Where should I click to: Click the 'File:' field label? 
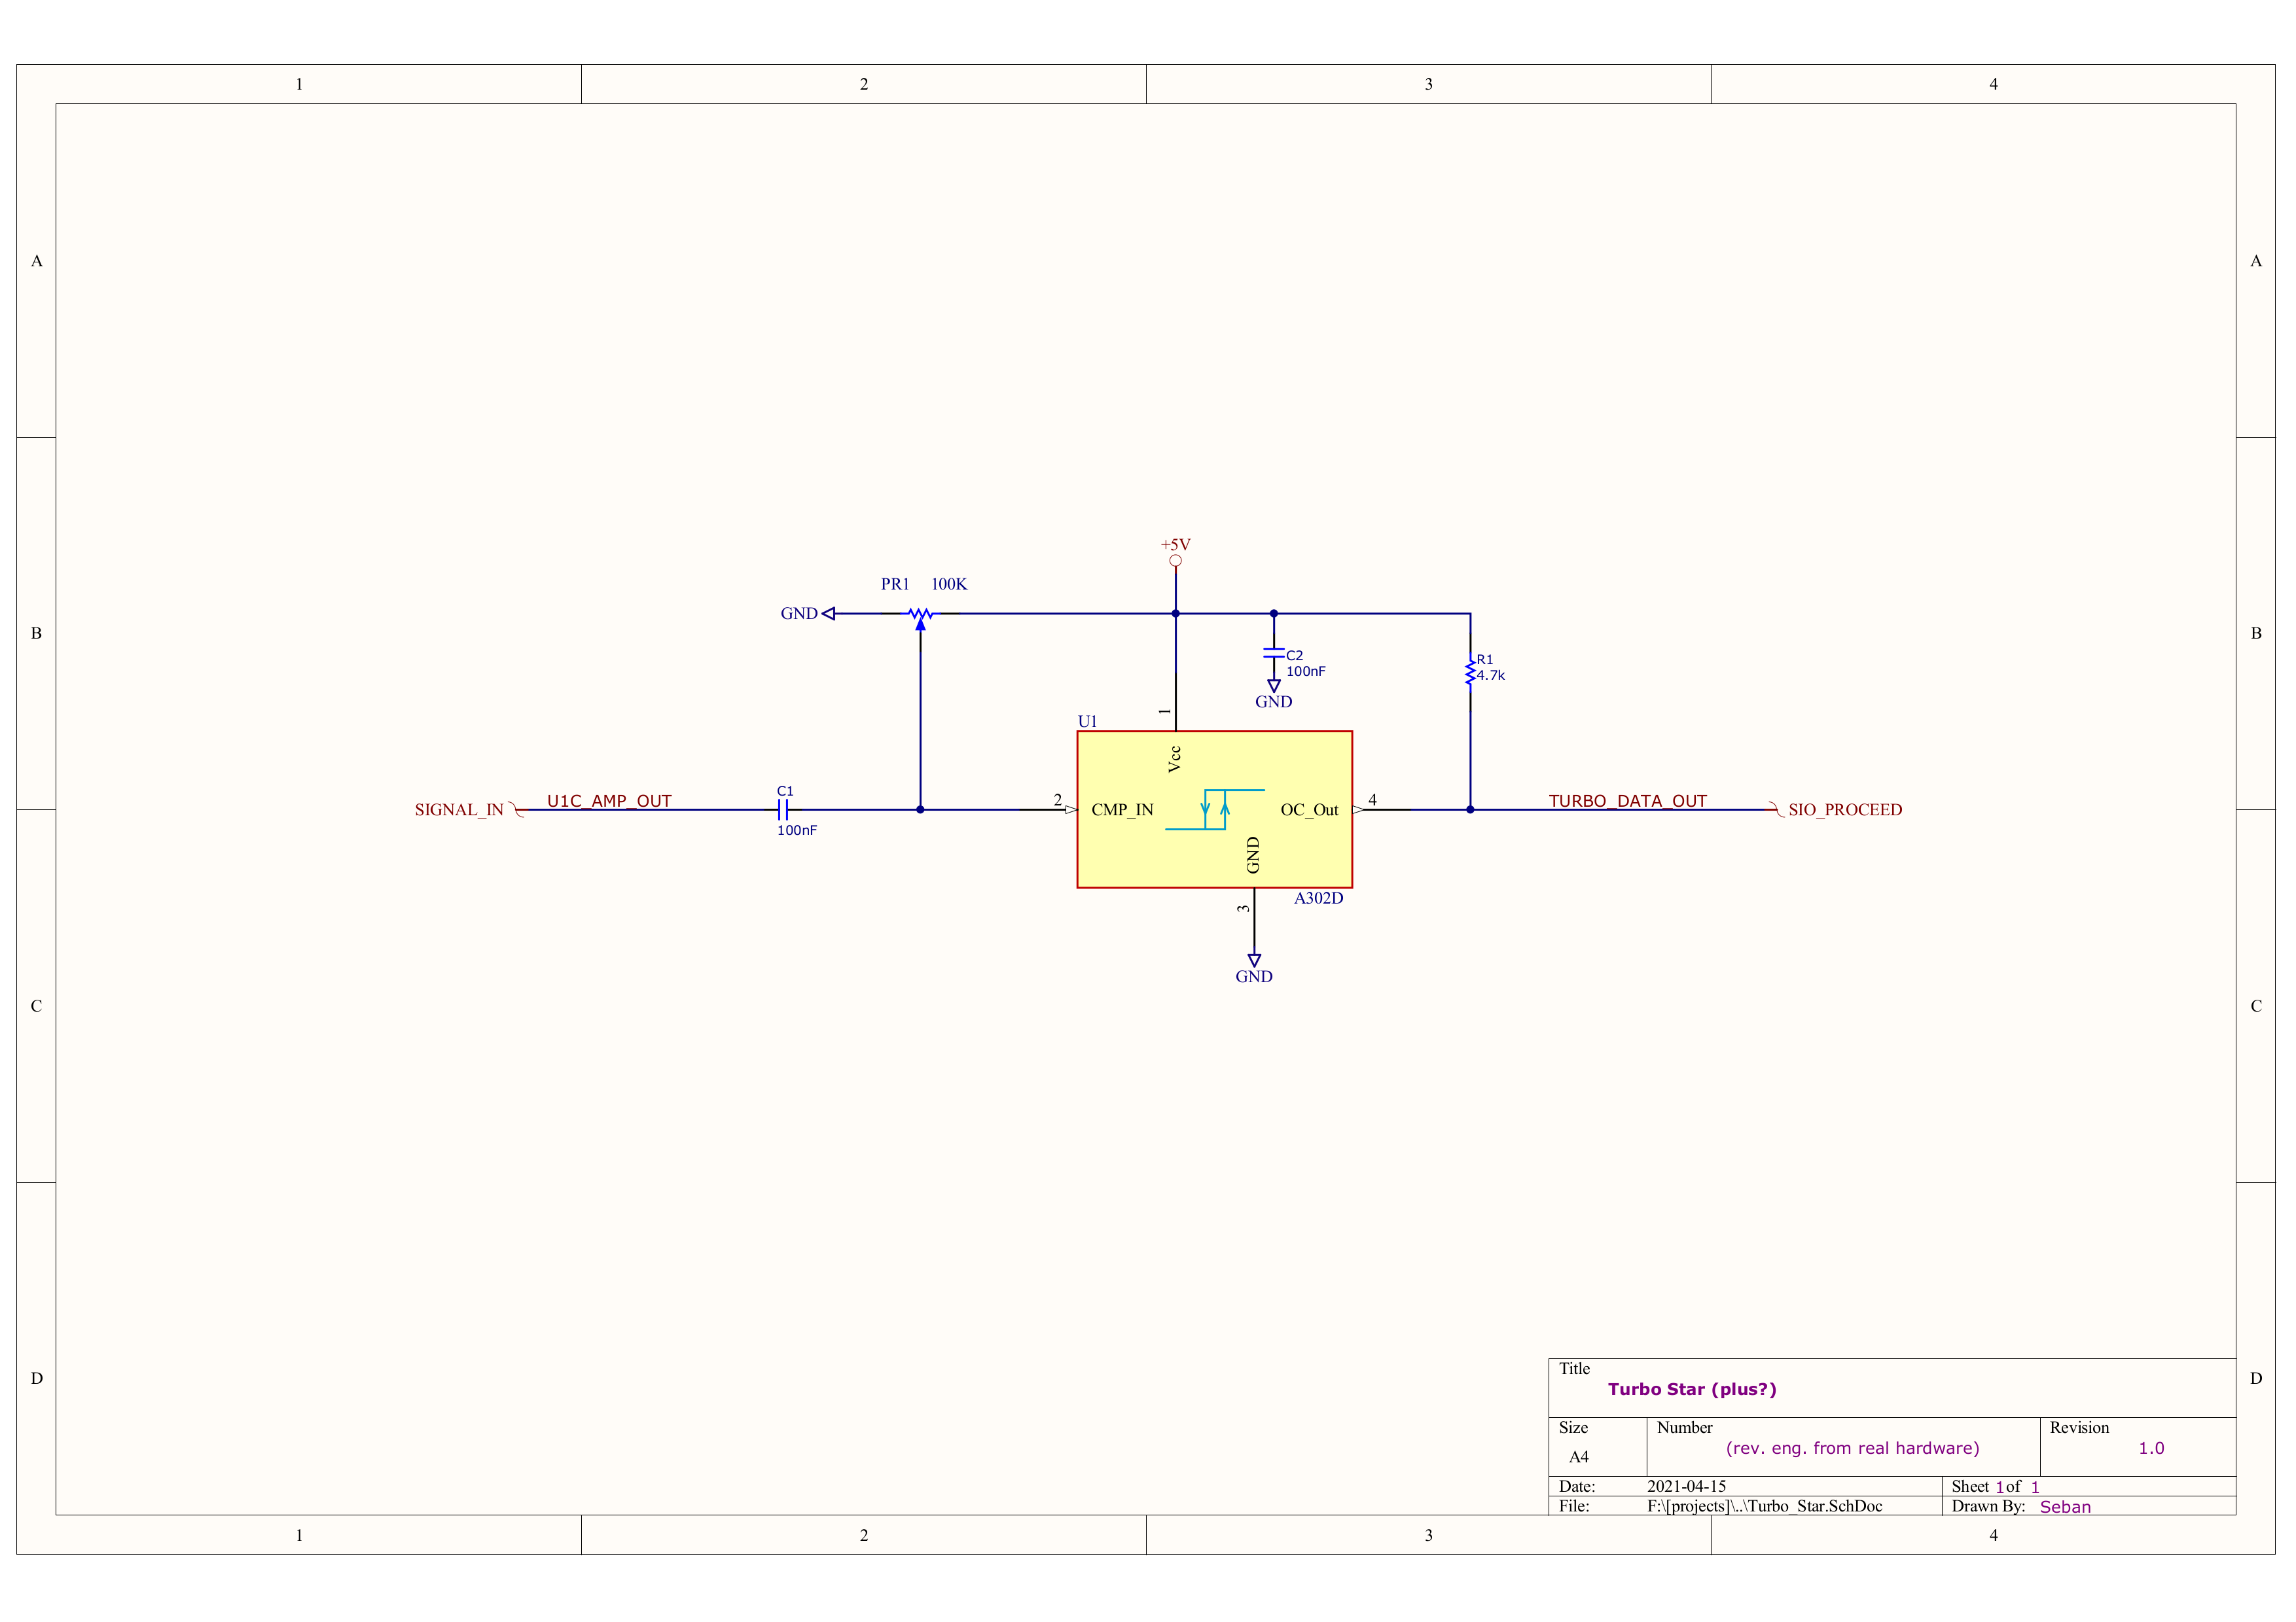pos(1574,1506)
